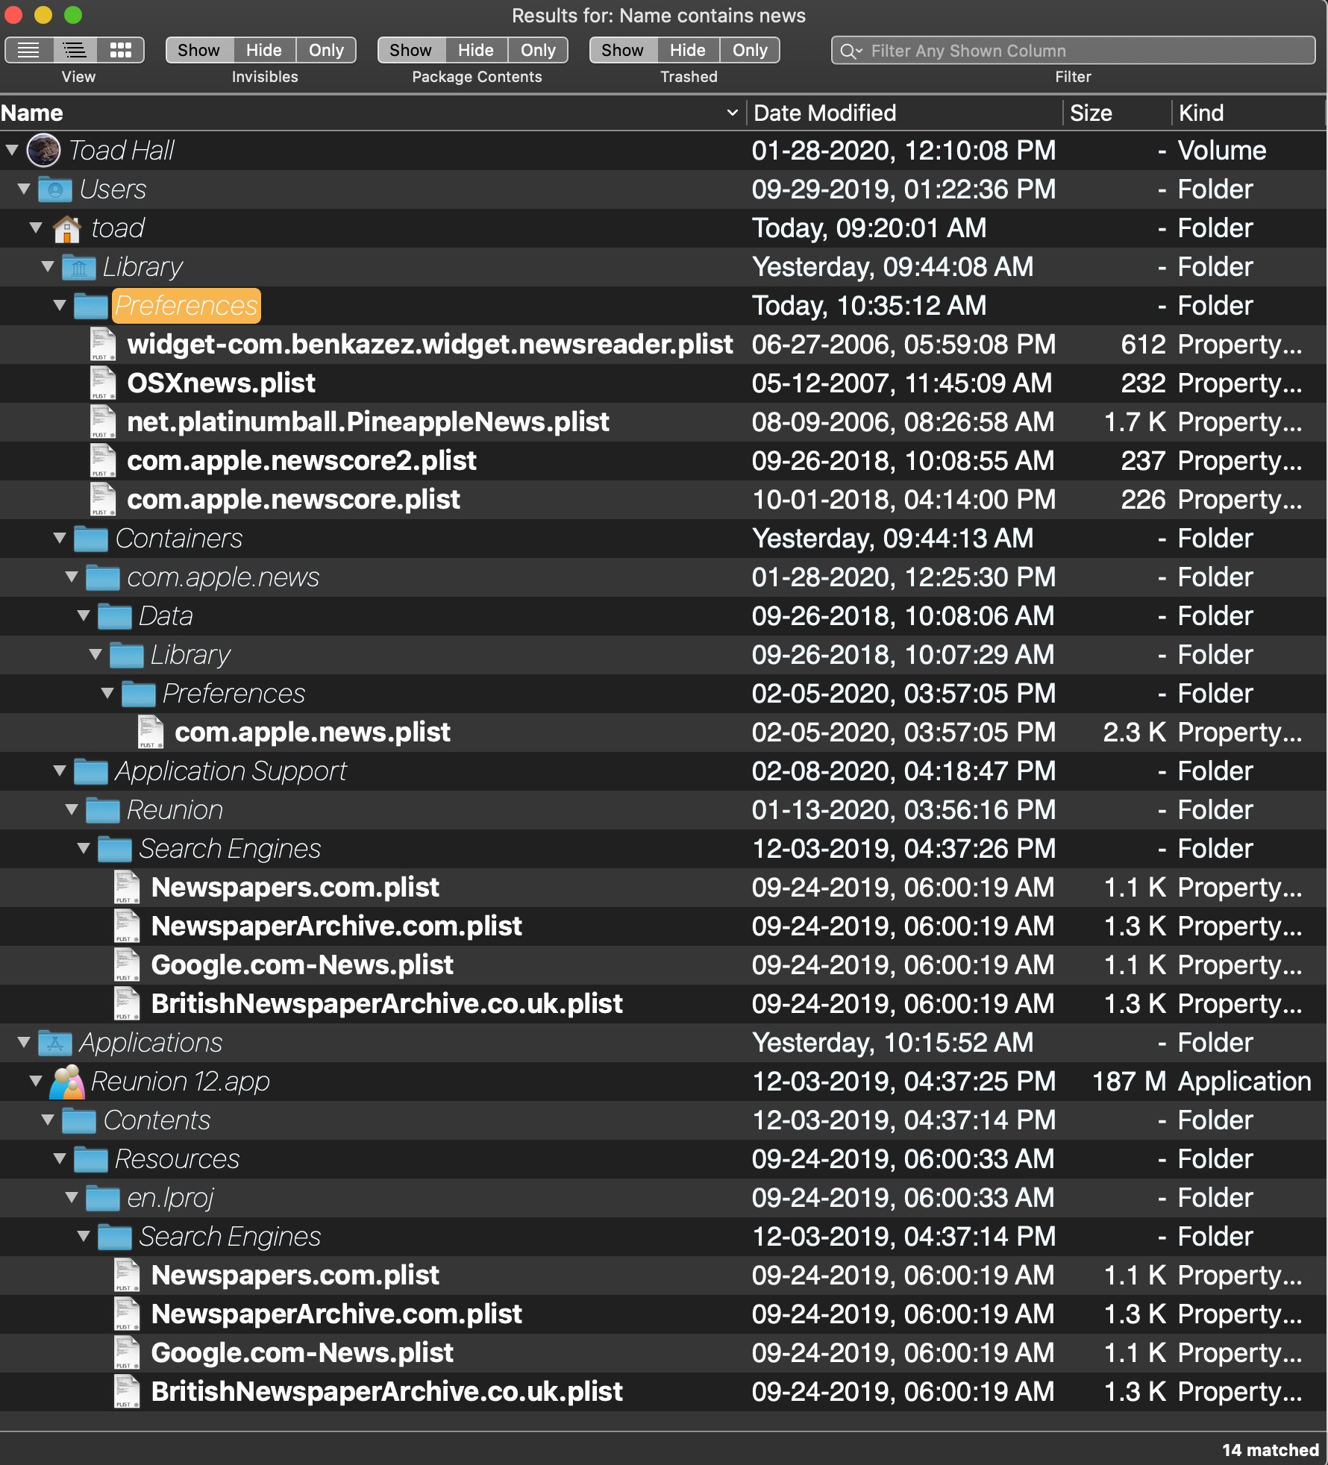Viewport: 1328px width, 1465px height.
Task: Collapse the Applications folder triangle
Action: pyautogui.click(x=24, y=1042)
